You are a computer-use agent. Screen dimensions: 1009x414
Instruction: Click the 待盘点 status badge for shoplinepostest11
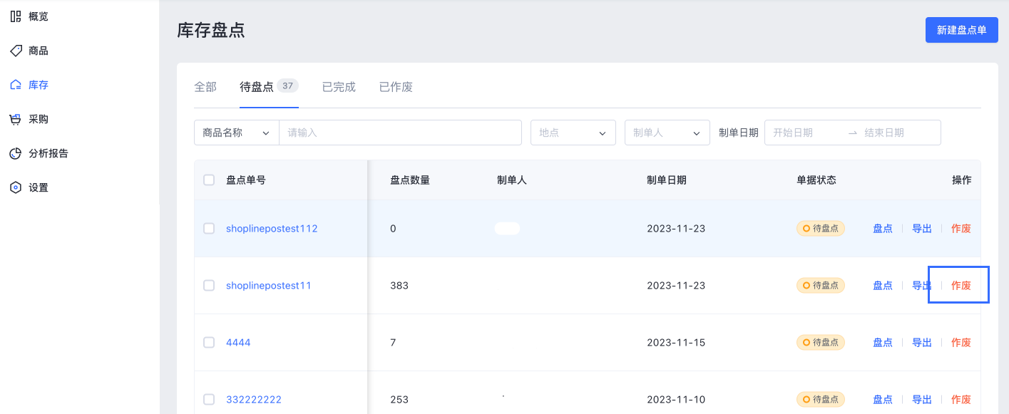click(x=821, y=286)
